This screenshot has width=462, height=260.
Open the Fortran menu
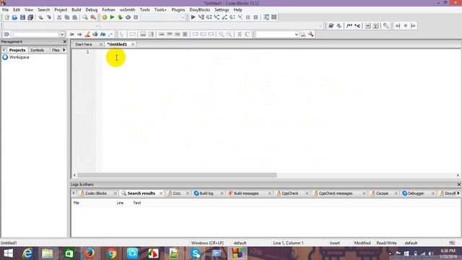(108, 9)
